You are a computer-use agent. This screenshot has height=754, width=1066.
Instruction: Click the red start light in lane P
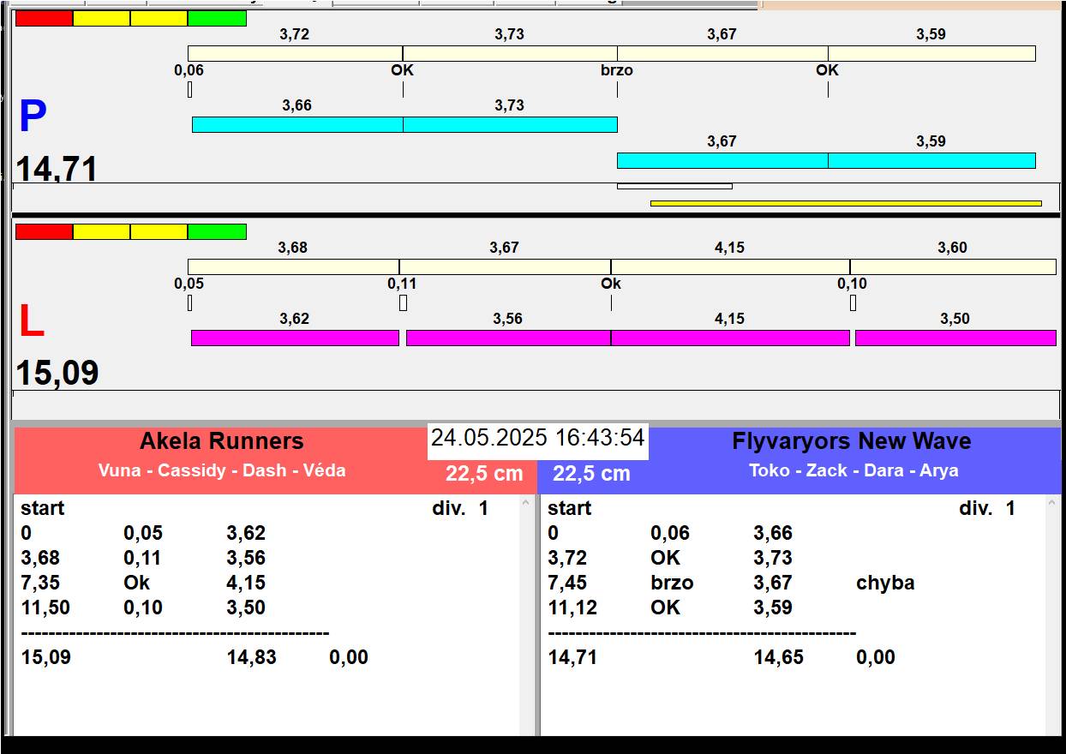coord(44,19)
